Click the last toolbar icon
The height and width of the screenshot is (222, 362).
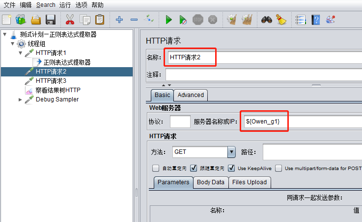click(331, 20)
